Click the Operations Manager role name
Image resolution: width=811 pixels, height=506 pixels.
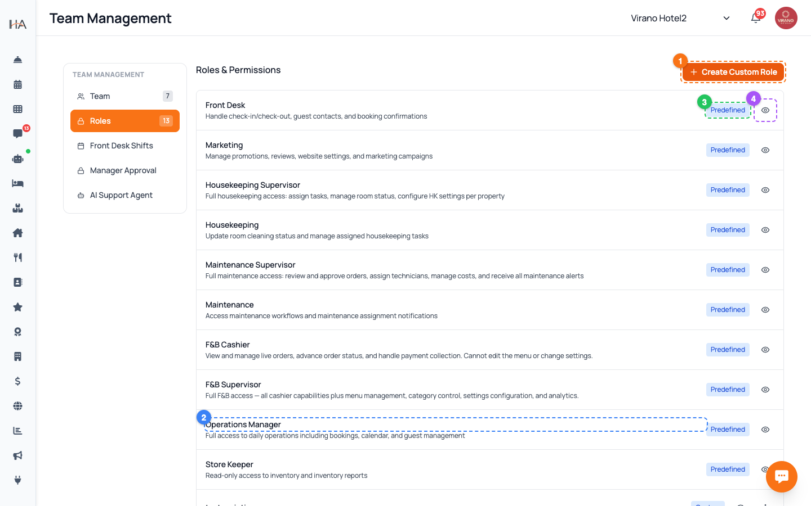point(243,424)
